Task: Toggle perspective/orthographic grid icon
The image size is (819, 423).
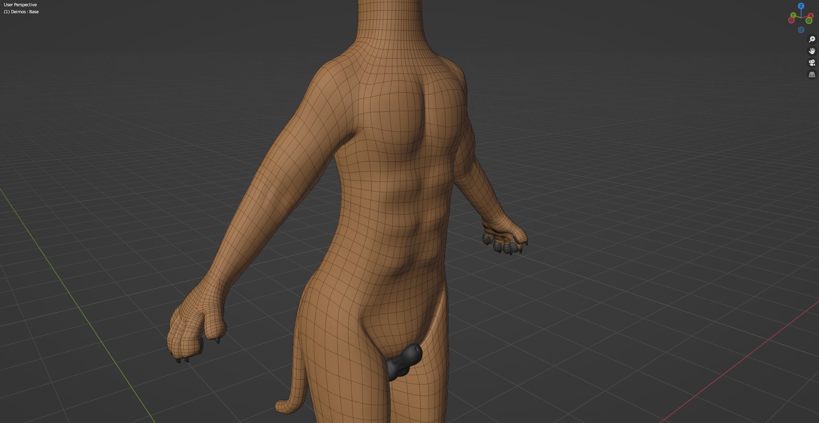Action: pyautogui.click(x=812, y=74)
